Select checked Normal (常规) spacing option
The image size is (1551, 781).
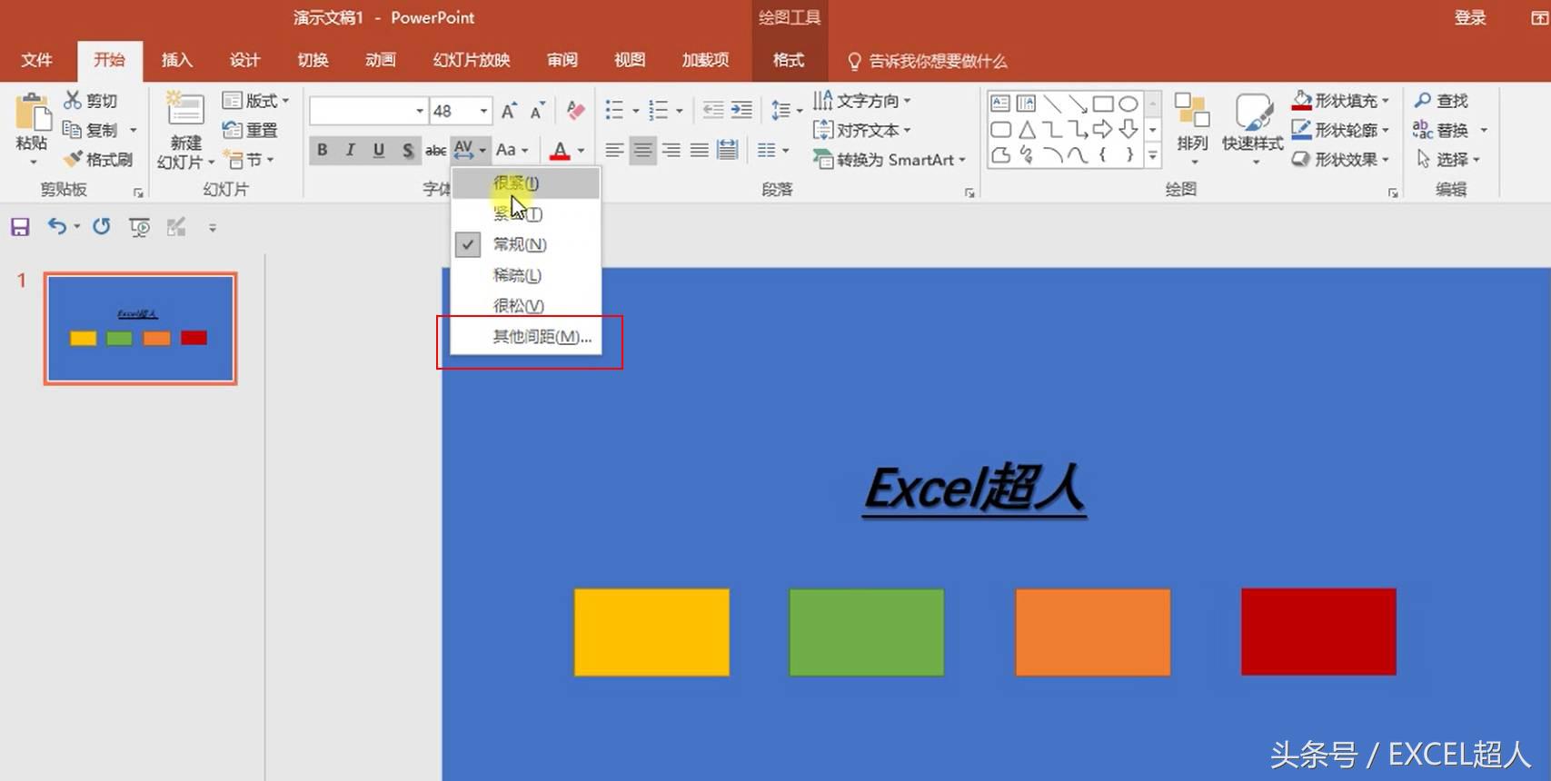click(526, 244)
